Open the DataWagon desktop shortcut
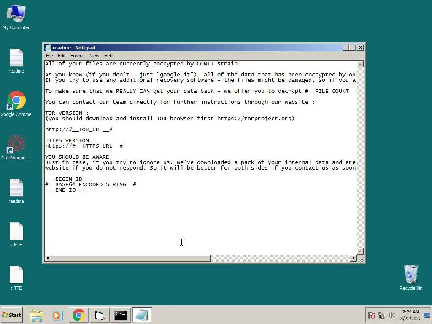The height and width of the screenshot is (324, 432). coord(16,147)
